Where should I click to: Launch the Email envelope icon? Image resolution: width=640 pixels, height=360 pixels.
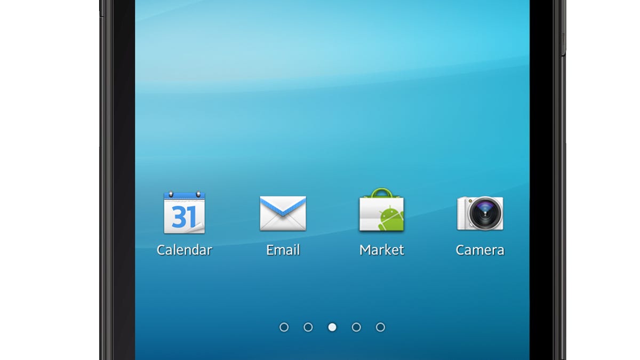pyautogui.click(x=283, y=213)
